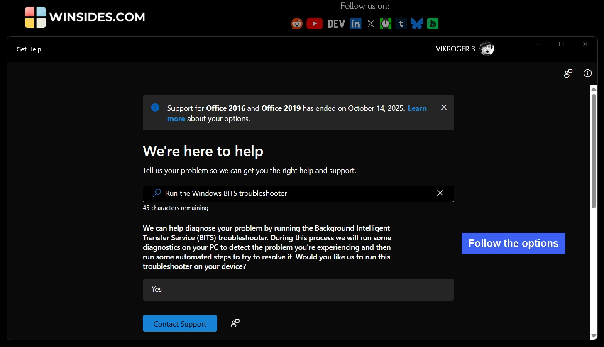The height and width of the screenshot is (347, 604).
Task: Click the VIKROGER 3 profile avatar
Action: 487,49
